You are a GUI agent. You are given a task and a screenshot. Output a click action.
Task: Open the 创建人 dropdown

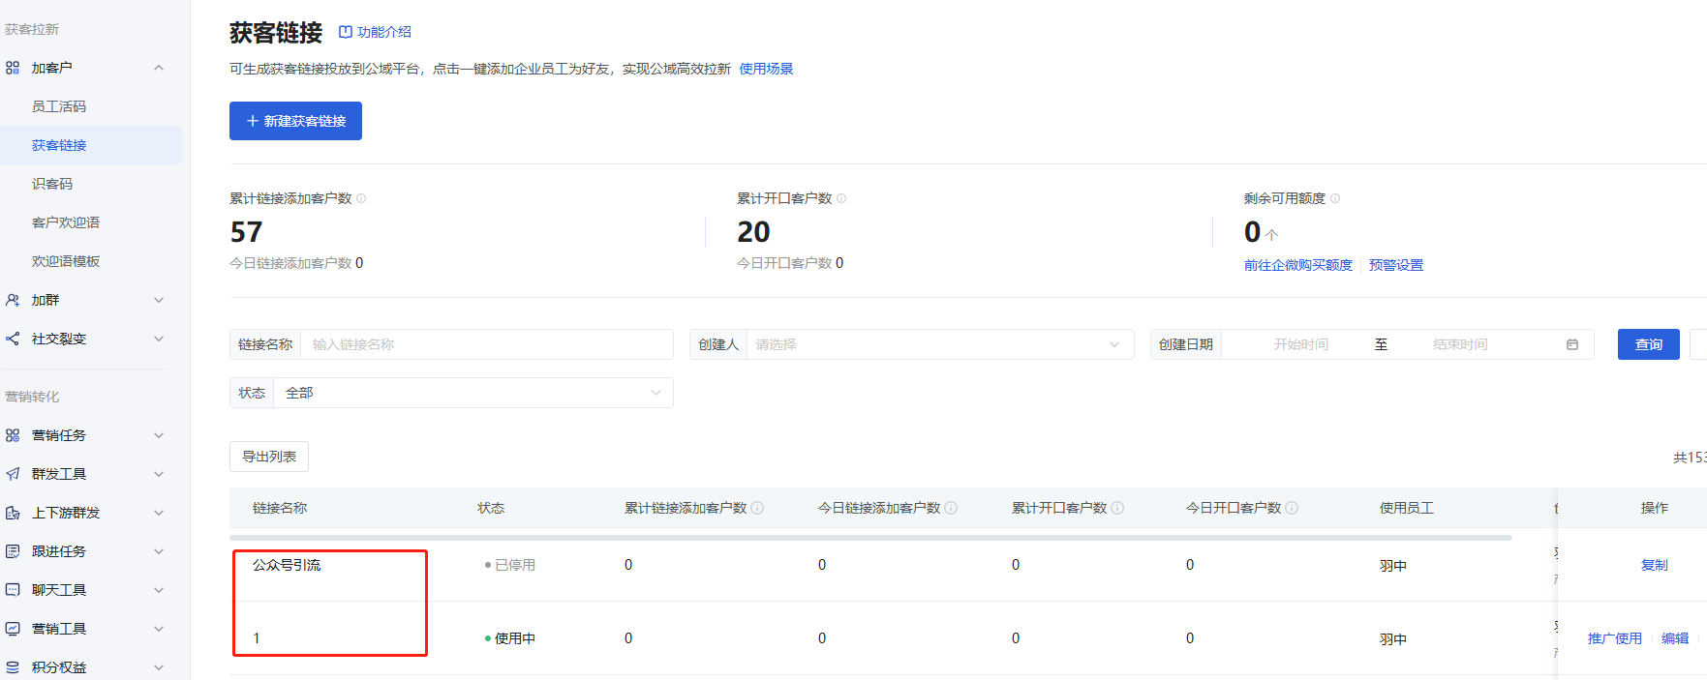click(939, 344)
